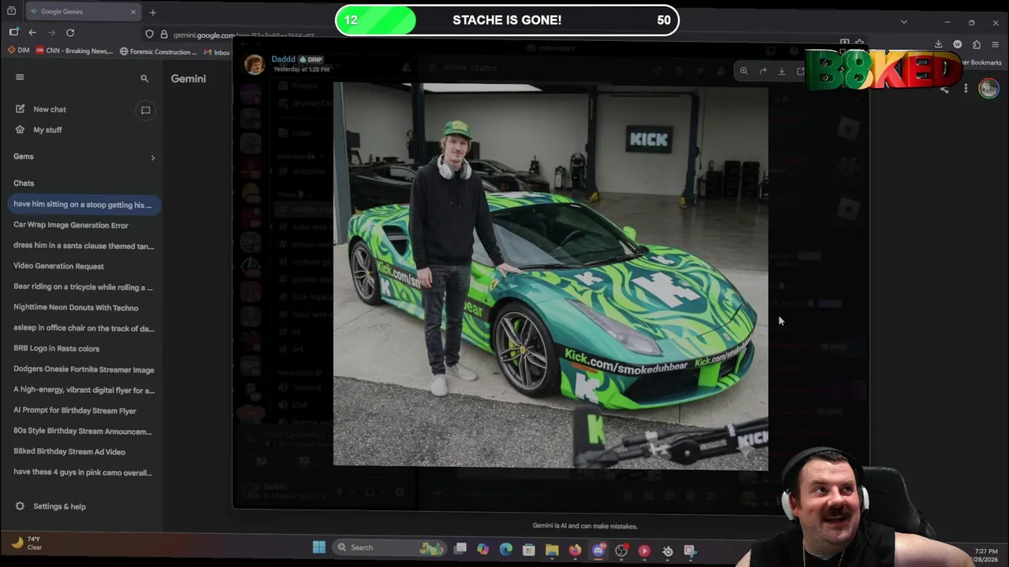Open the three-dot more options menu
1009x567 pixels.
pos(966,88)
